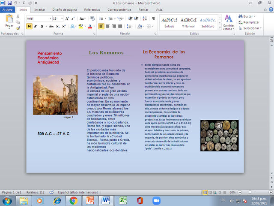Click the coins image thumbnail

point(220,136)
